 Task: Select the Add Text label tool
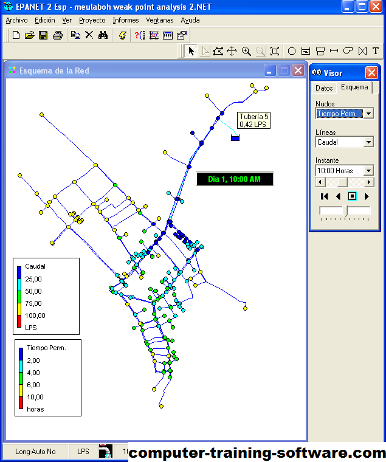[x=376, y=51]
